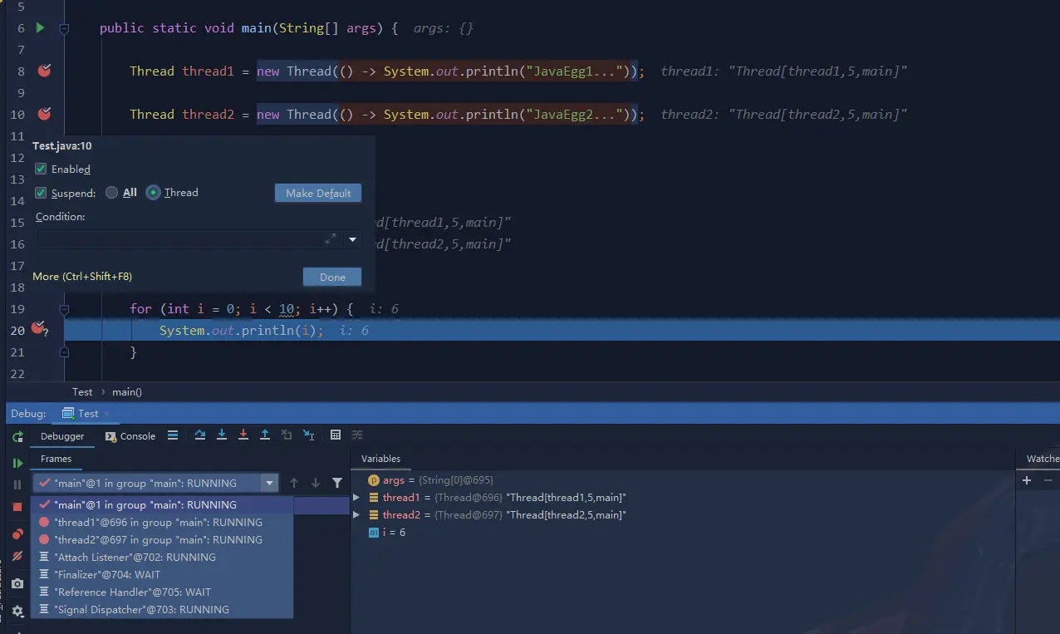This screenshot has height=634, width=1060.
Task: Click the thread dump camera icon
Action: 17,582
